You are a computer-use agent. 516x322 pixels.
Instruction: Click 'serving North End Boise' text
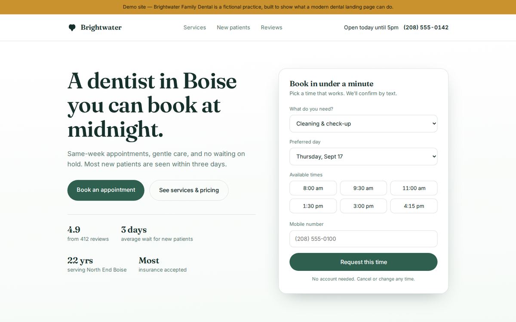(x=97, y=270)
